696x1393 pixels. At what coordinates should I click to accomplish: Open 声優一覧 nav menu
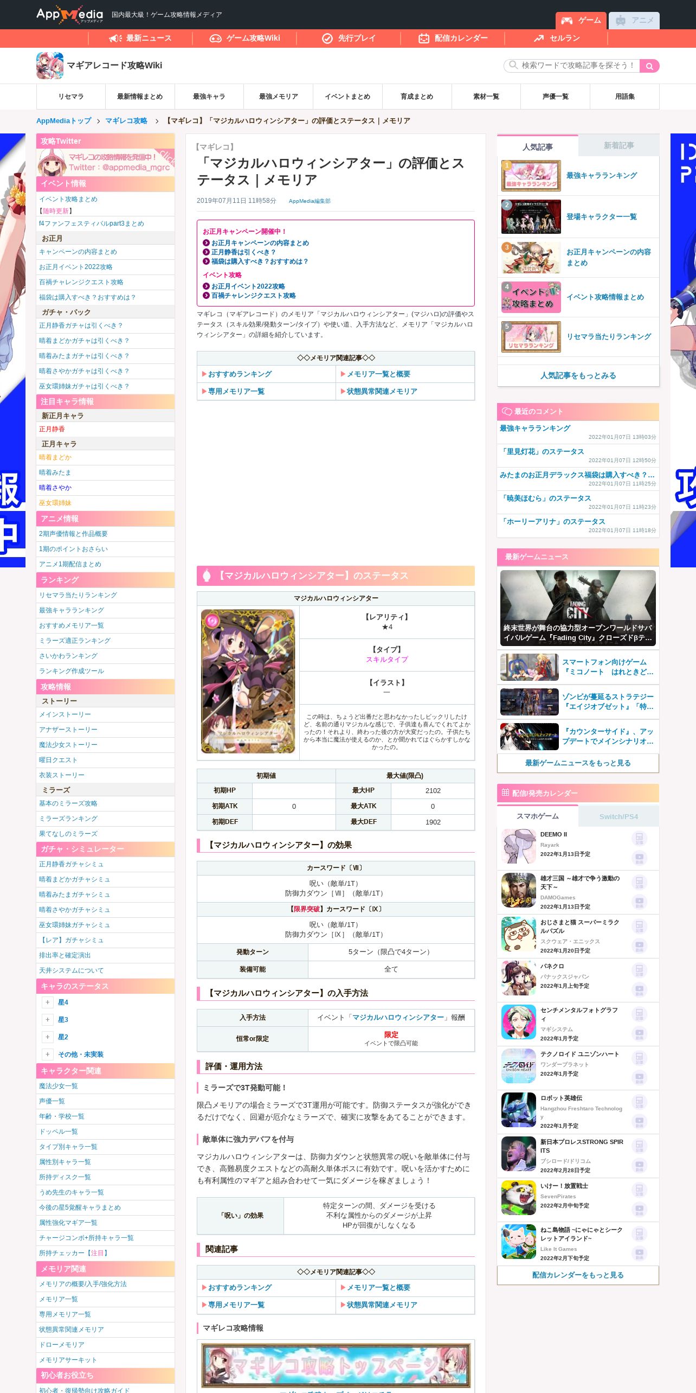(x=556, y=97)
